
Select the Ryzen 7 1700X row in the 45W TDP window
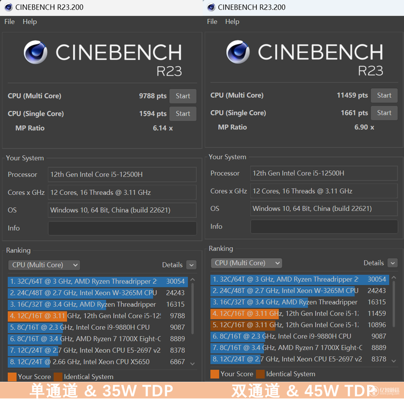299,348
